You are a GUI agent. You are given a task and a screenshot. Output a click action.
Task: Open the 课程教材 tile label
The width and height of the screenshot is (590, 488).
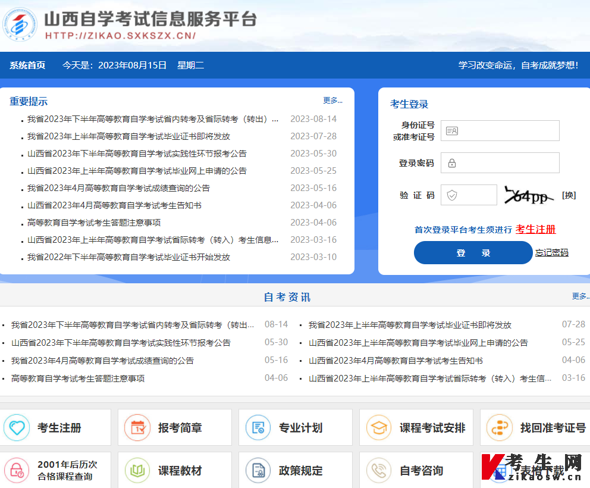tap(180, 470)
